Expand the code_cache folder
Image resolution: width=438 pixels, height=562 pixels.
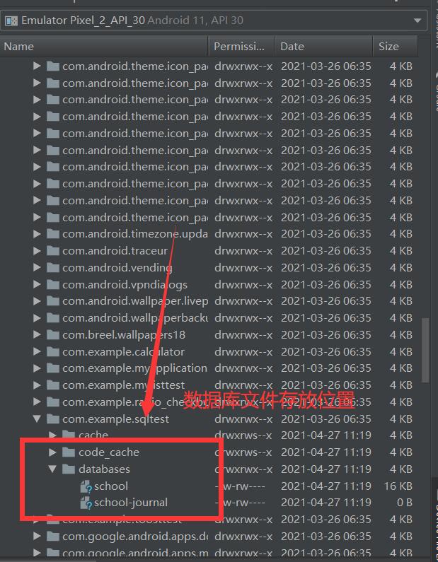pyautogui.click(x=52, y=452)
